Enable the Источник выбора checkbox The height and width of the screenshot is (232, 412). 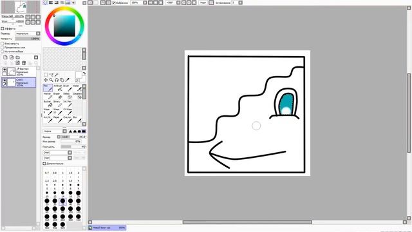click(3, 52)
